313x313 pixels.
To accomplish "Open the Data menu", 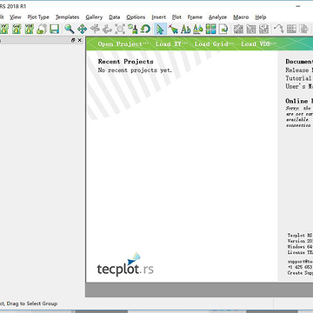I will point(115,17).
